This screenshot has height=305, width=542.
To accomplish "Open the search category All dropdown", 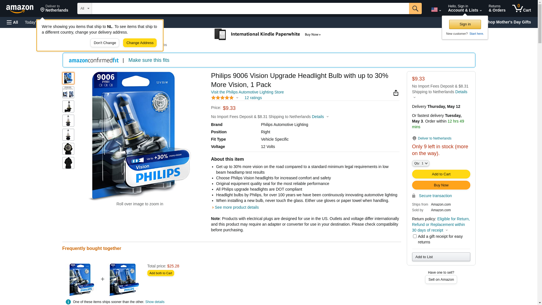I will tap(85, 8).
